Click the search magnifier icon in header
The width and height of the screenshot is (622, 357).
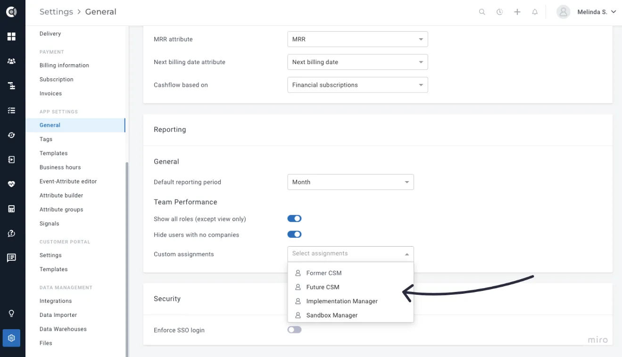coord(482,12)
